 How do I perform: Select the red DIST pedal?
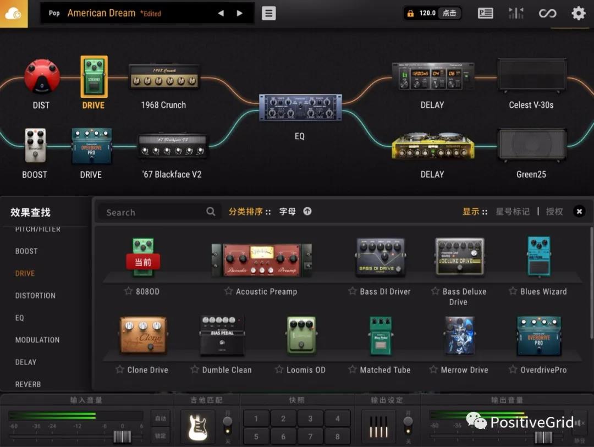(42, 76)
